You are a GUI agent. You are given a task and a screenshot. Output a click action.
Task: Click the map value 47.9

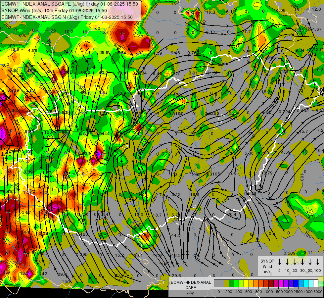pos(157,255)
